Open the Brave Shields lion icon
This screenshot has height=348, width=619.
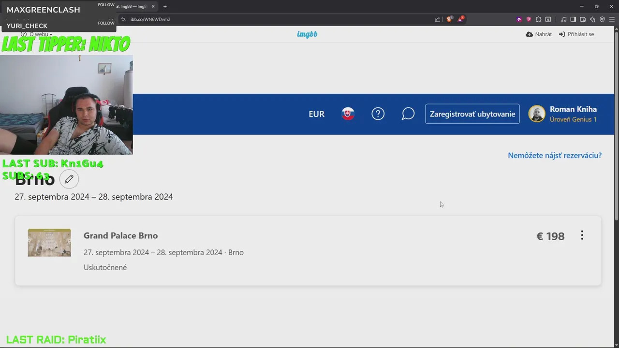tap(449, 19)
